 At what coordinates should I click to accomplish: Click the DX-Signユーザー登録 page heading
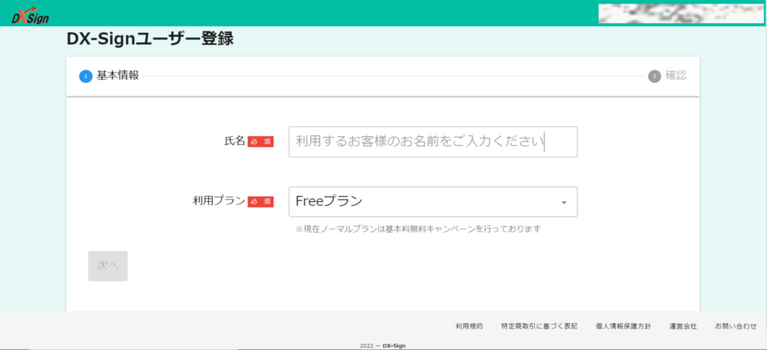(x=150, y=40)
